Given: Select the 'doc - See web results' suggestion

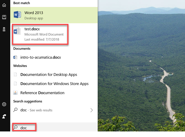Looking at the screenshot, I should 36,110.
